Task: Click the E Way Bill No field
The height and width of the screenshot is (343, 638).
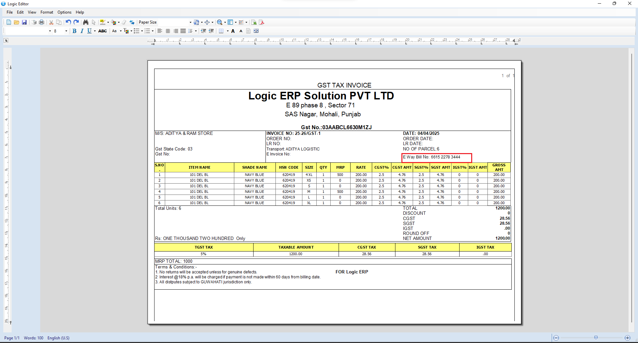Action: click(436, 157)
